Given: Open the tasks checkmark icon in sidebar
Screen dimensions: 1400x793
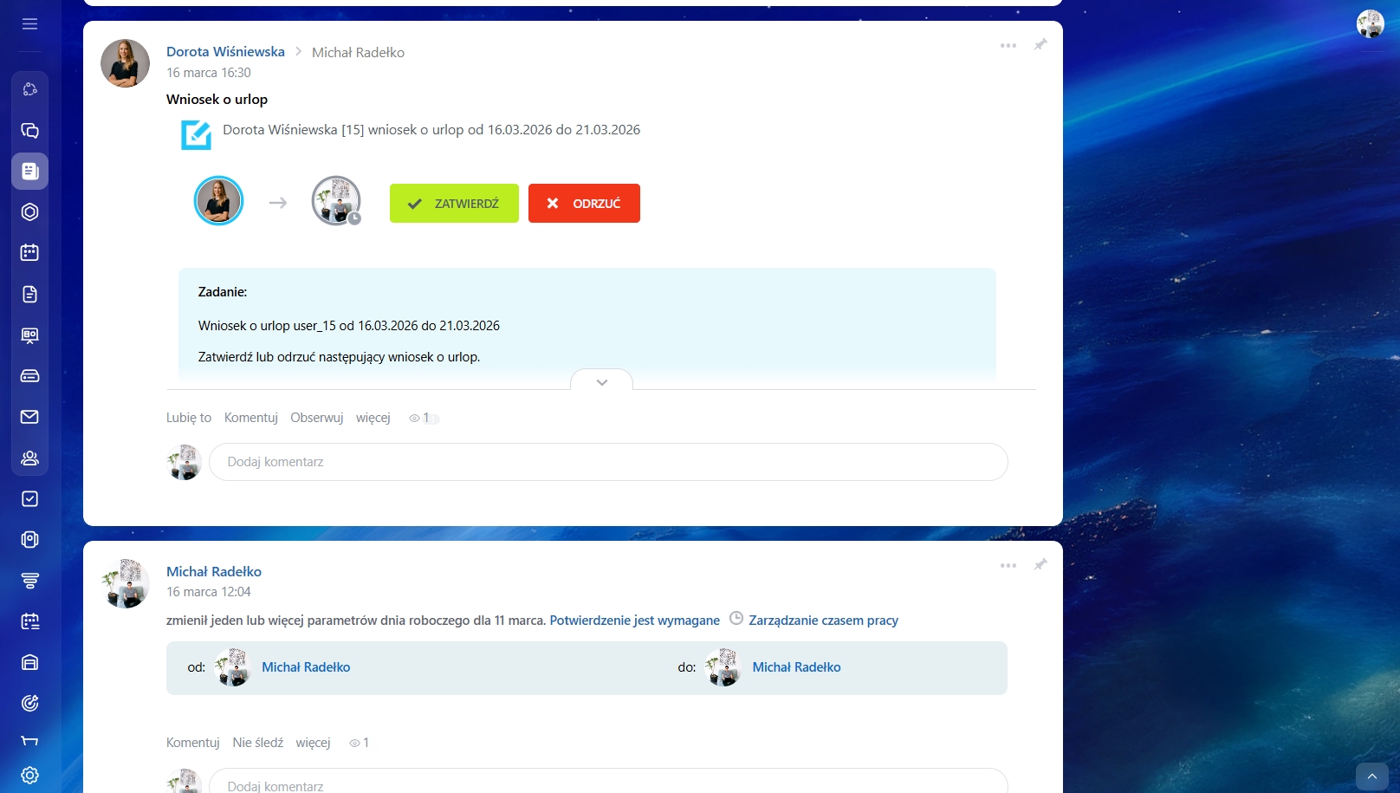Looking at the screenshot, I should click(x=29, y=499).
